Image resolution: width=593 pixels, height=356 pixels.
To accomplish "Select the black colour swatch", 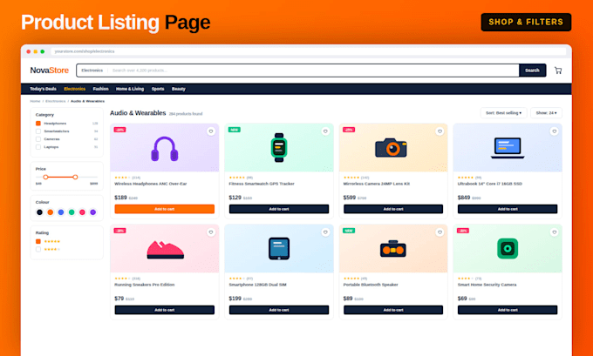I will click(40, 212).
